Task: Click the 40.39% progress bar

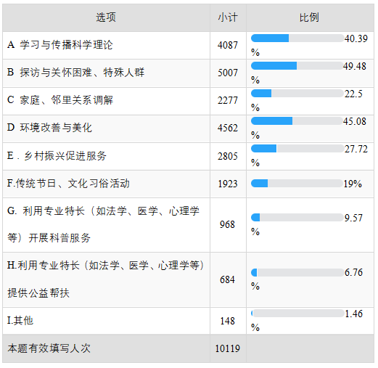Action: click(297, 38)
